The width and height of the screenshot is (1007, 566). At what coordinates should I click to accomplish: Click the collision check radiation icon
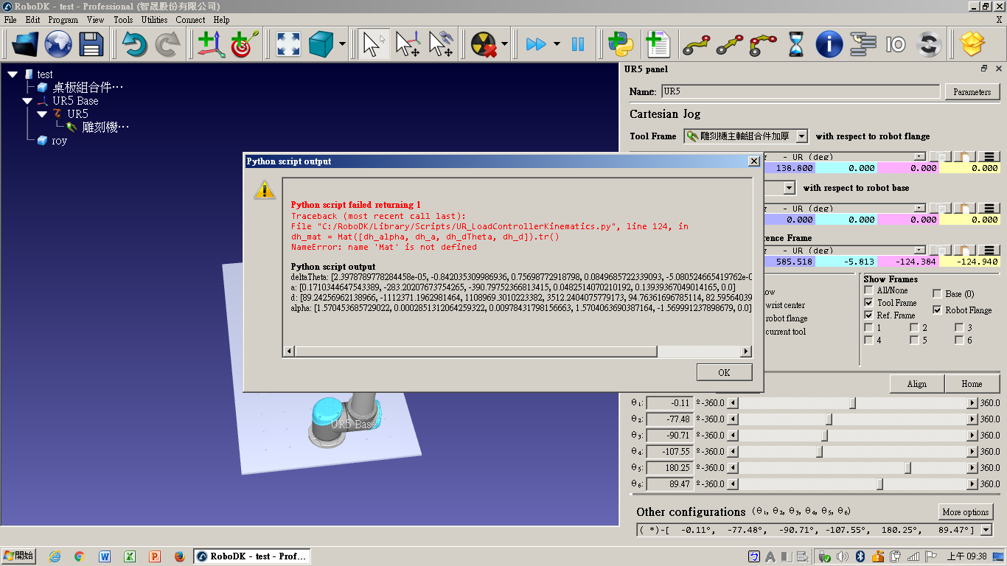pos(484,45)
